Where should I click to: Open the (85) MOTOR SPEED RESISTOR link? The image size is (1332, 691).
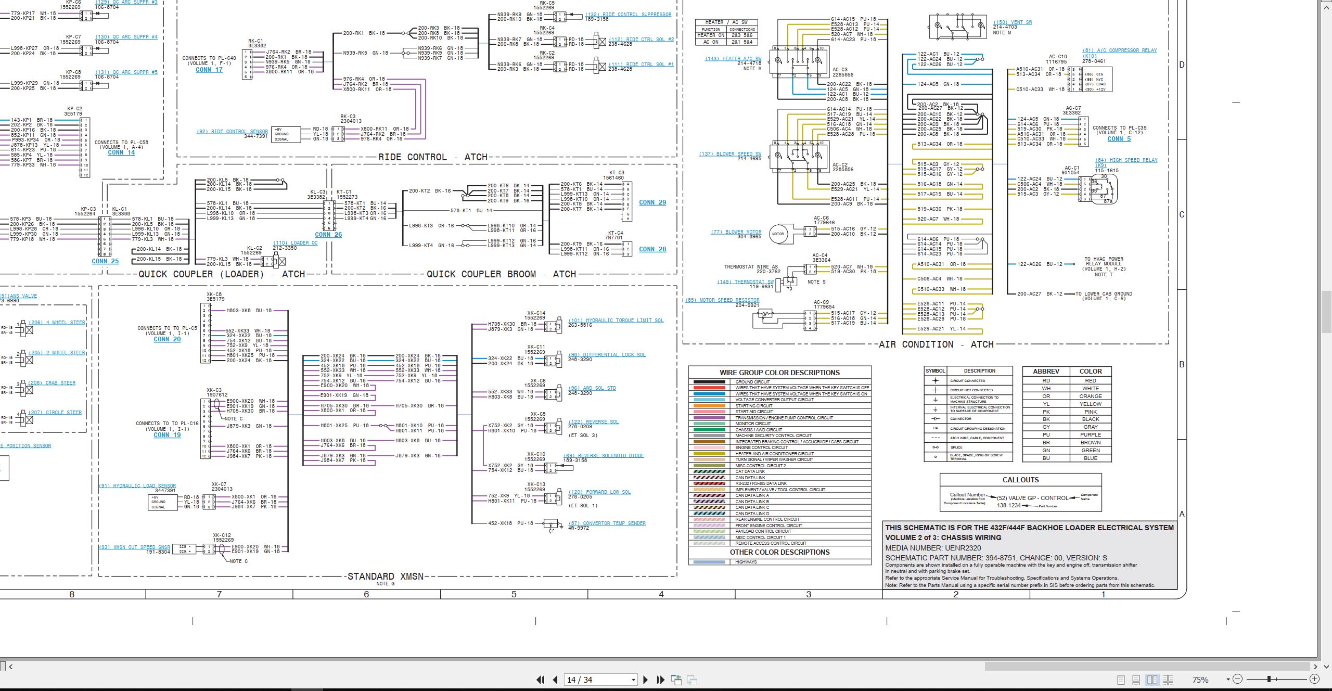tap(722, 300)
